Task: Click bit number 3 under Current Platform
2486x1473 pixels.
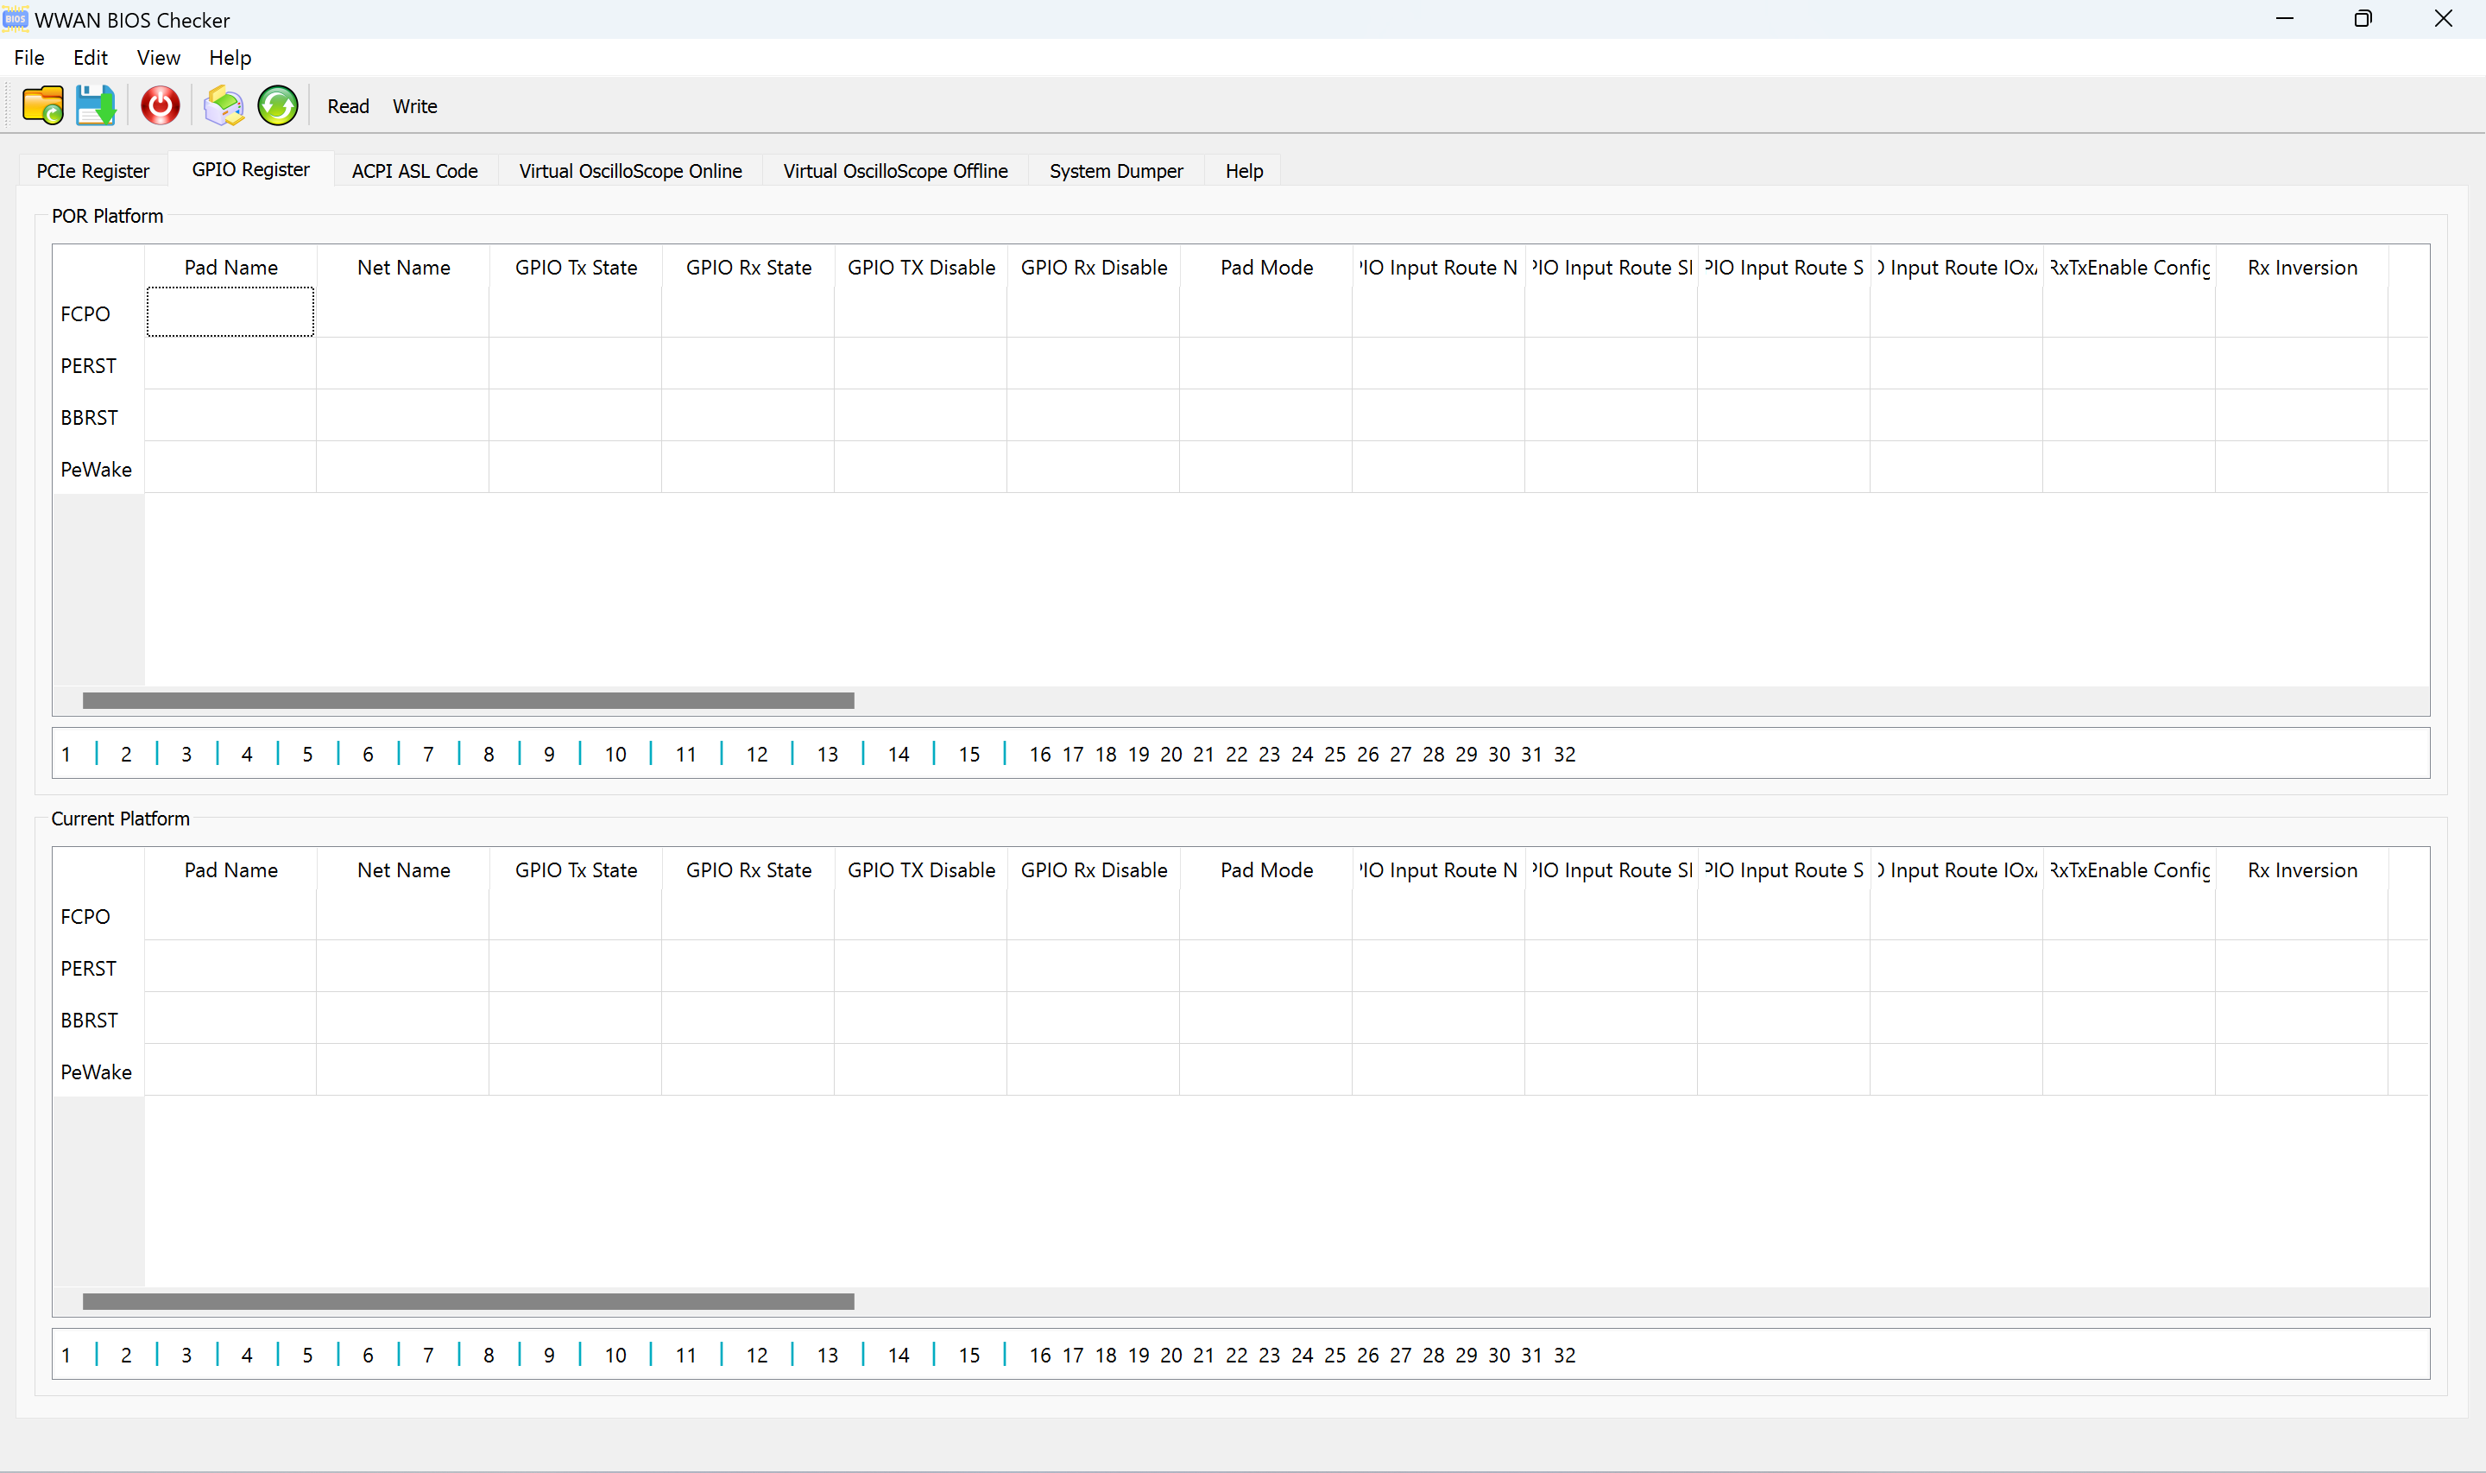Action: (x=186, y=1355)
